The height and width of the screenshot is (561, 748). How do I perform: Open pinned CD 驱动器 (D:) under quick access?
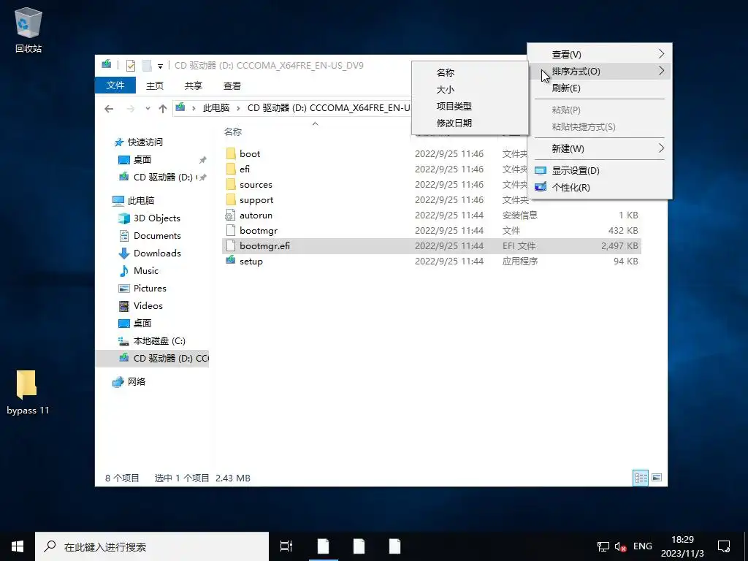pos(163,177)
